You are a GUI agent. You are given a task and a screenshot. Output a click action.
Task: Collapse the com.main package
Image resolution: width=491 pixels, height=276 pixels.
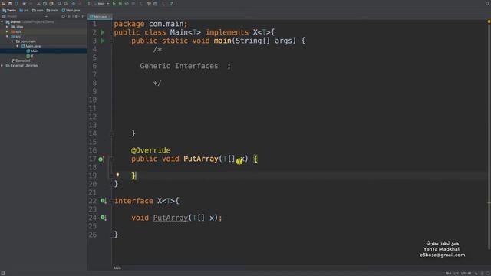point(12,41)
